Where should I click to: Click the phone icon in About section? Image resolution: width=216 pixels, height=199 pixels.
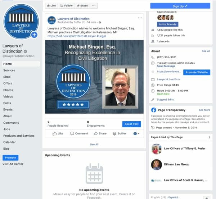tap(153, 57)
